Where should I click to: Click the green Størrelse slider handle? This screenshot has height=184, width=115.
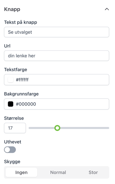(57, 128)
